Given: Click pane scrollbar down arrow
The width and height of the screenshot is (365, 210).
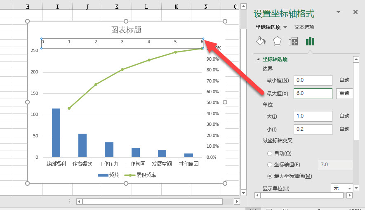Looking at the screenshot, I should (x=356, y=188).
